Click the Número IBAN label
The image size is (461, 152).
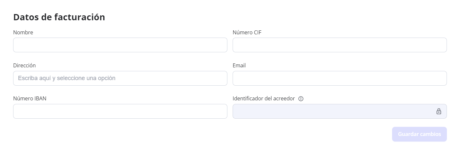pos(30,98)
